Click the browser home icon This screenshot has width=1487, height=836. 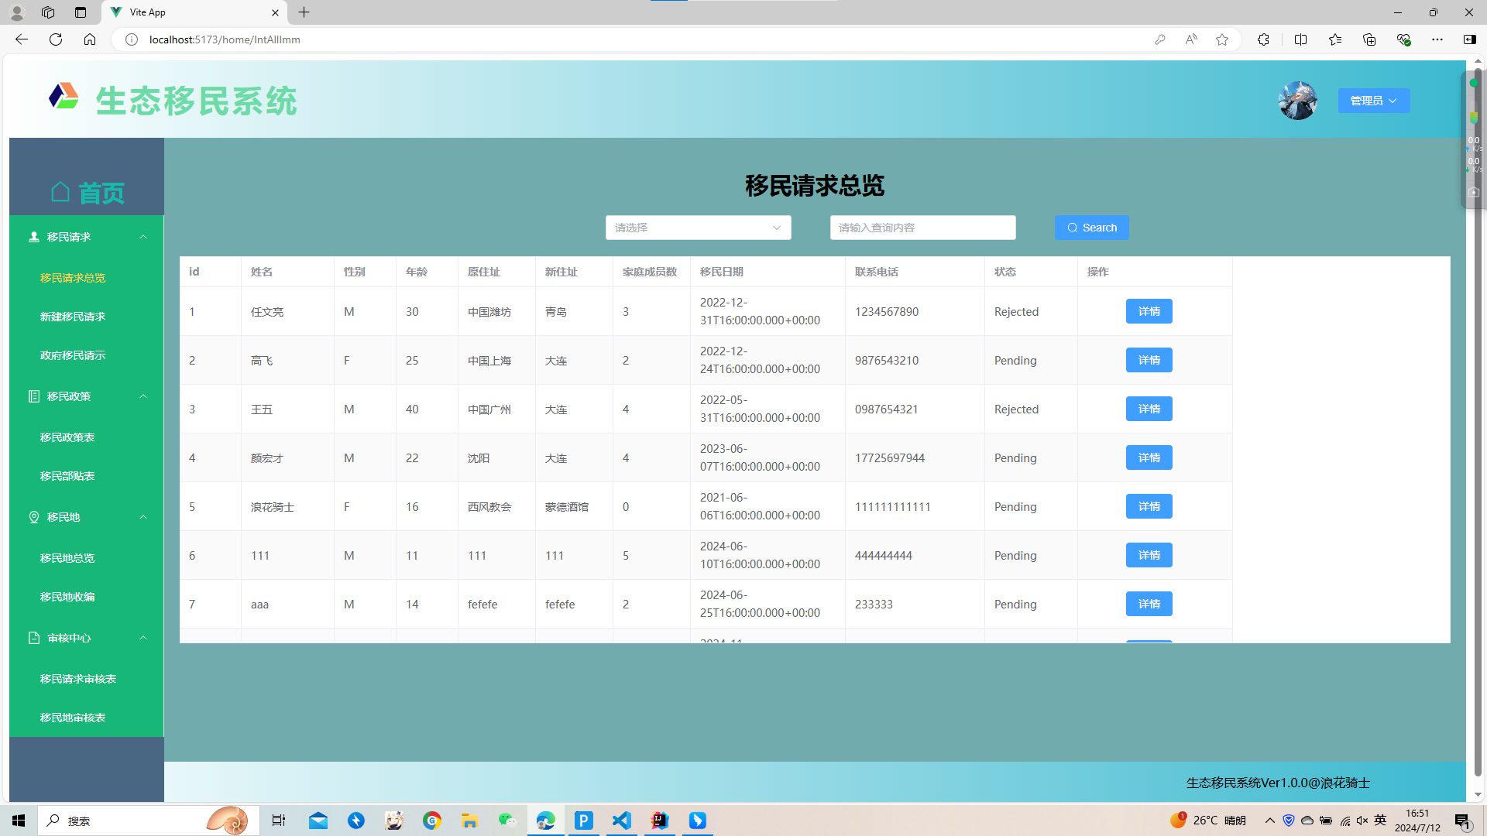click(x=90, y=39)
